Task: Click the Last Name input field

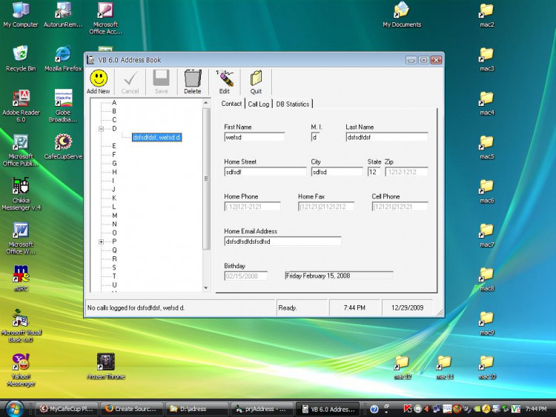Action: click(x=387, y=137)
